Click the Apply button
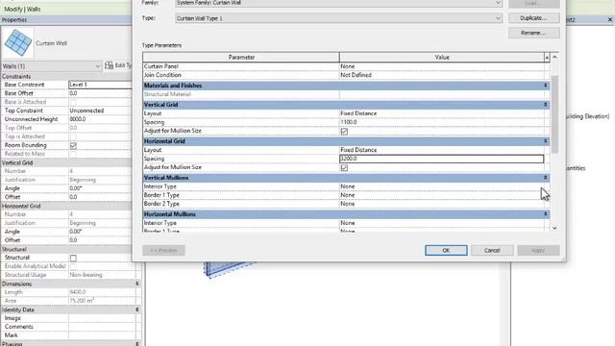This screenshot has width=615, height=346. coord(538,250)
